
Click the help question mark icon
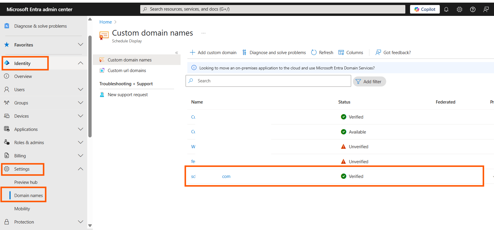click(x=473, y=9)
